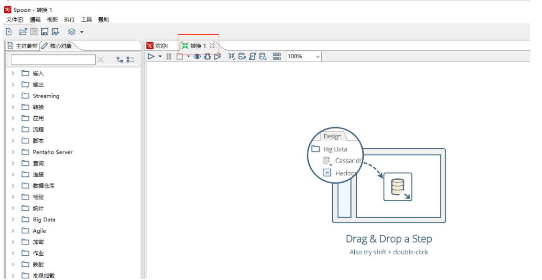The height and width of the screenshot is (280, 542).
Task: Click the Streaming folder icon
Action: (x=25, y=95)
